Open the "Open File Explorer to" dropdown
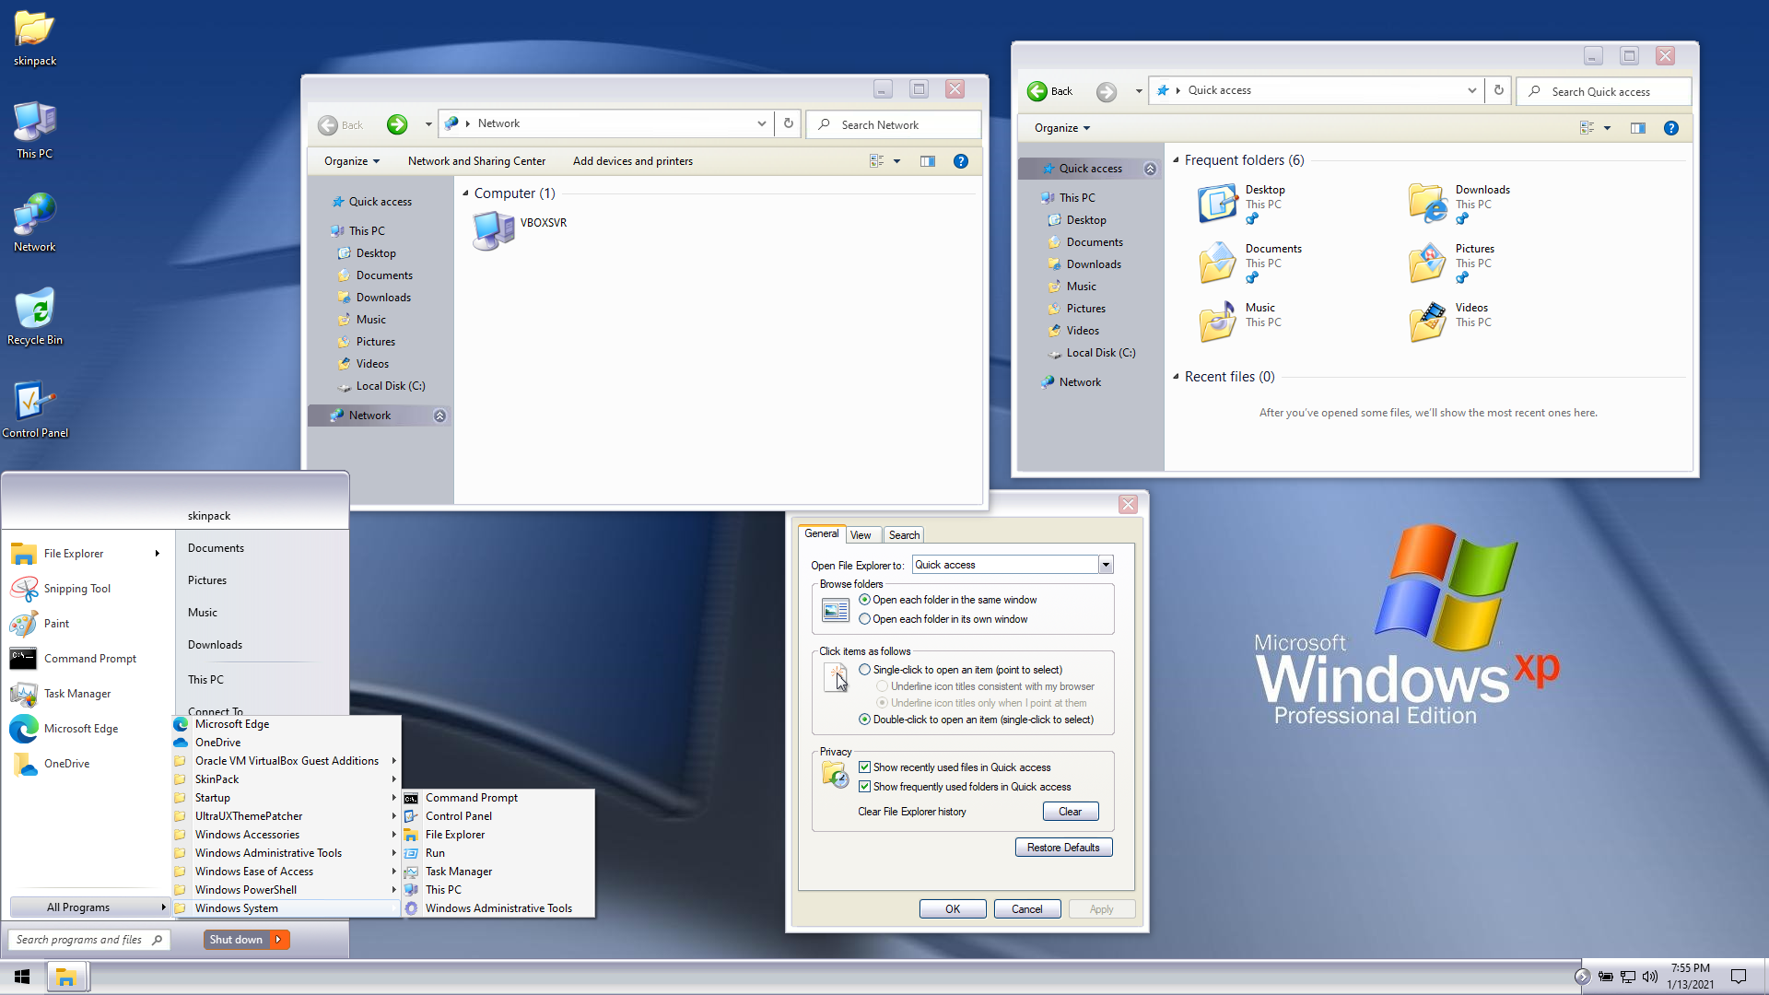 pos(1106,565)
